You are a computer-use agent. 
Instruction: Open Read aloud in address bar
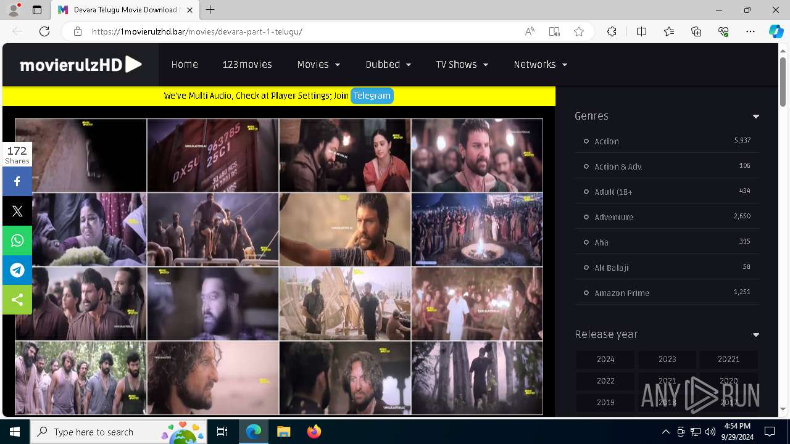530,31
